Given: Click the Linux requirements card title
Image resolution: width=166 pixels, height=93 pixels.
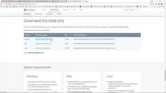Looking at the screenshot, I should 109,76.
